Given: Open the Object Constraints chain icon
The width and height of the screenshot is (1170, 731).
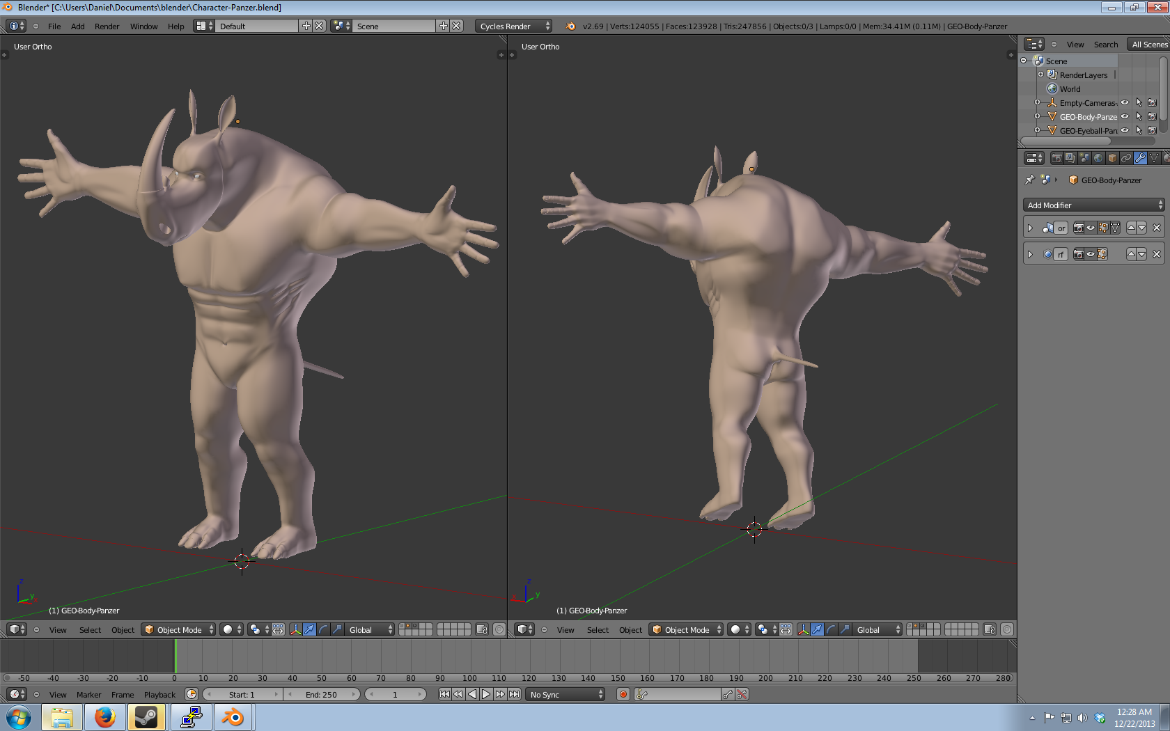Looking at the screenshot, I should coord(1126,158).
